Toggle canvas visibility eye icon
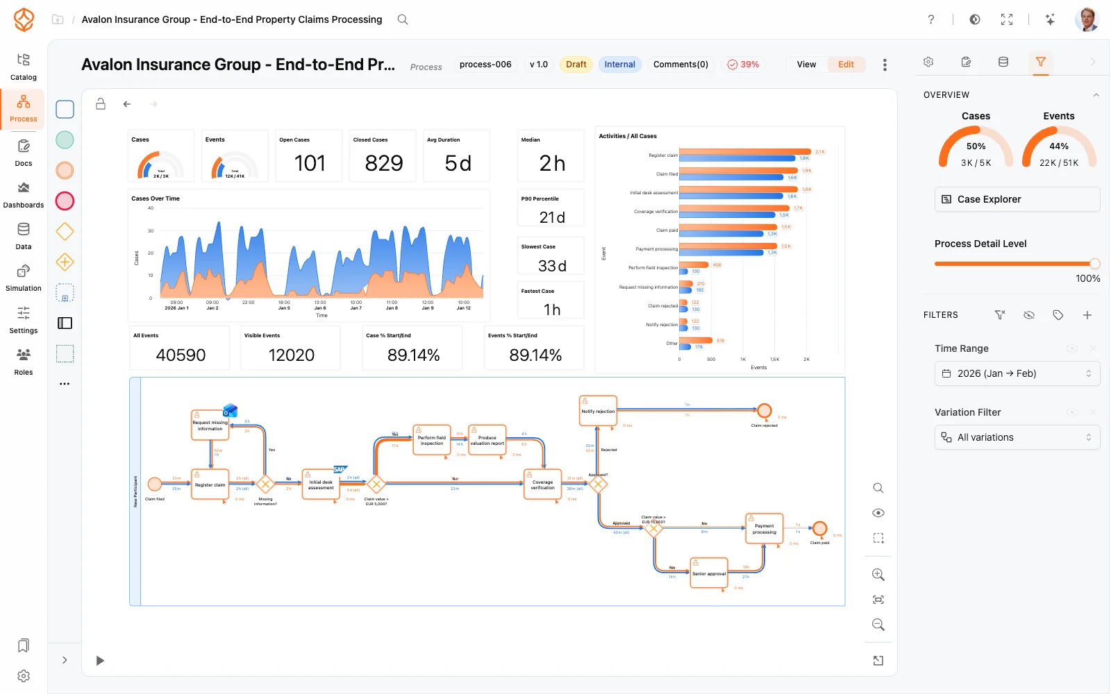The height and width of the screenshot is (694, 1111). 878,513
